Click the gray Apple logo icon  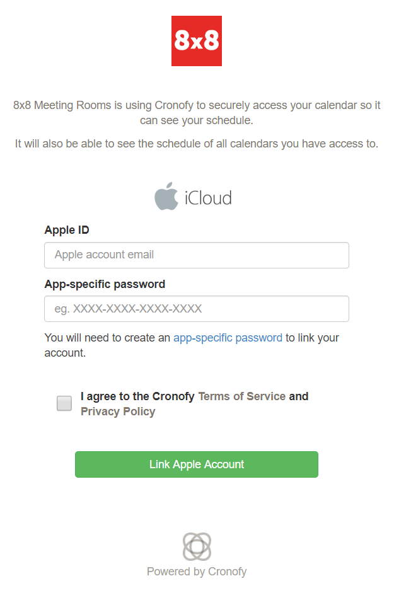(166, 196)
